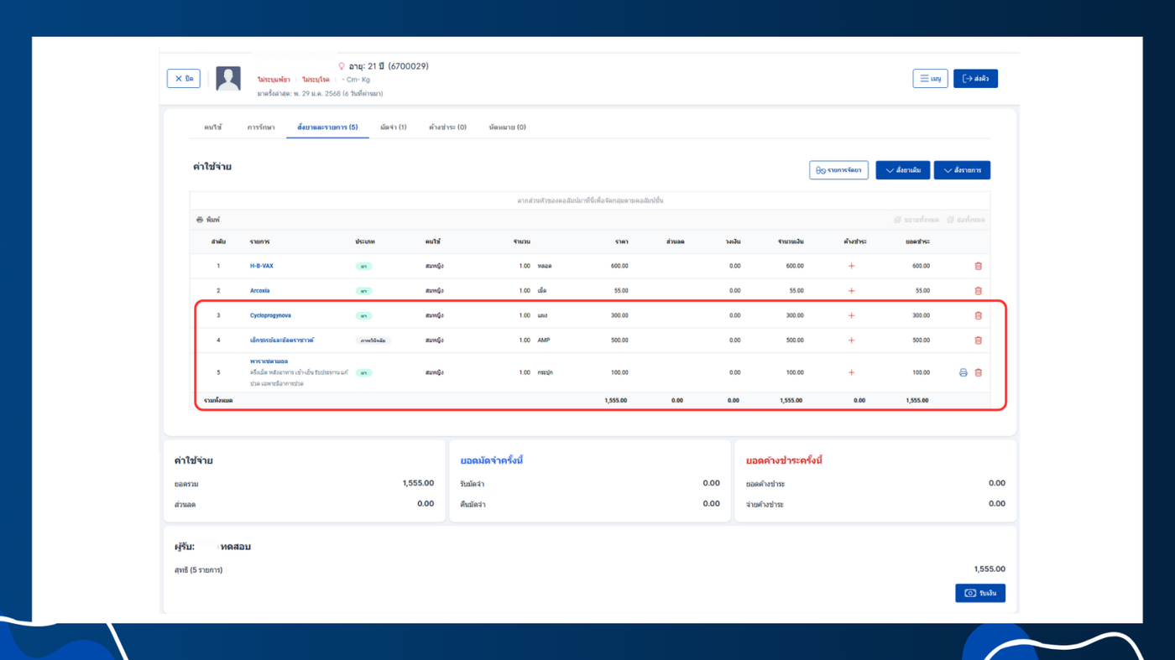1175x660 pixels.
Task: Delete the H-B-VAX row with trash icon
Action: coord(978,266)
